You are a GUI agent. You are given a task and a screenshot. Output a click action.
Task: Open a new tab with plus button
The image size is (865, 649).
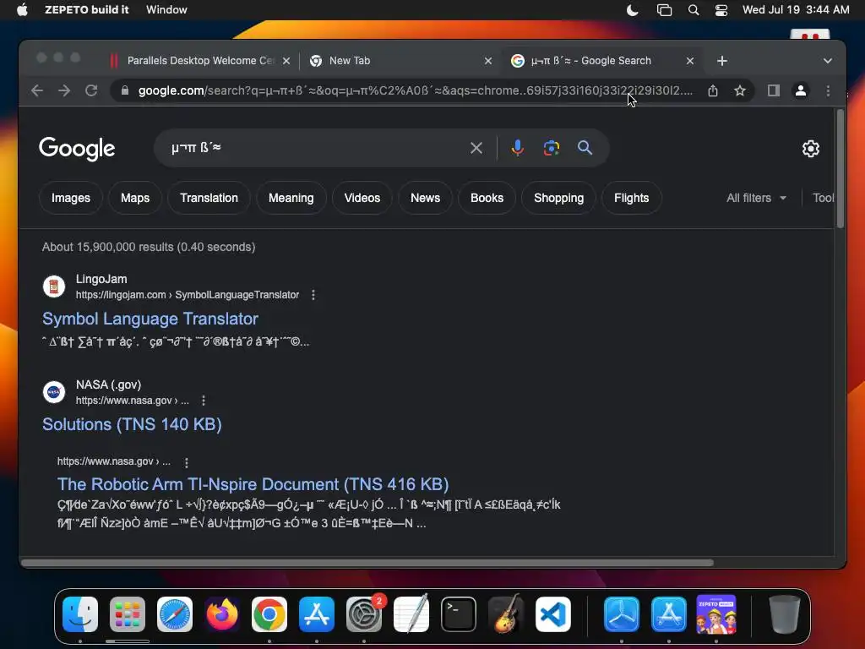point(722,61)
